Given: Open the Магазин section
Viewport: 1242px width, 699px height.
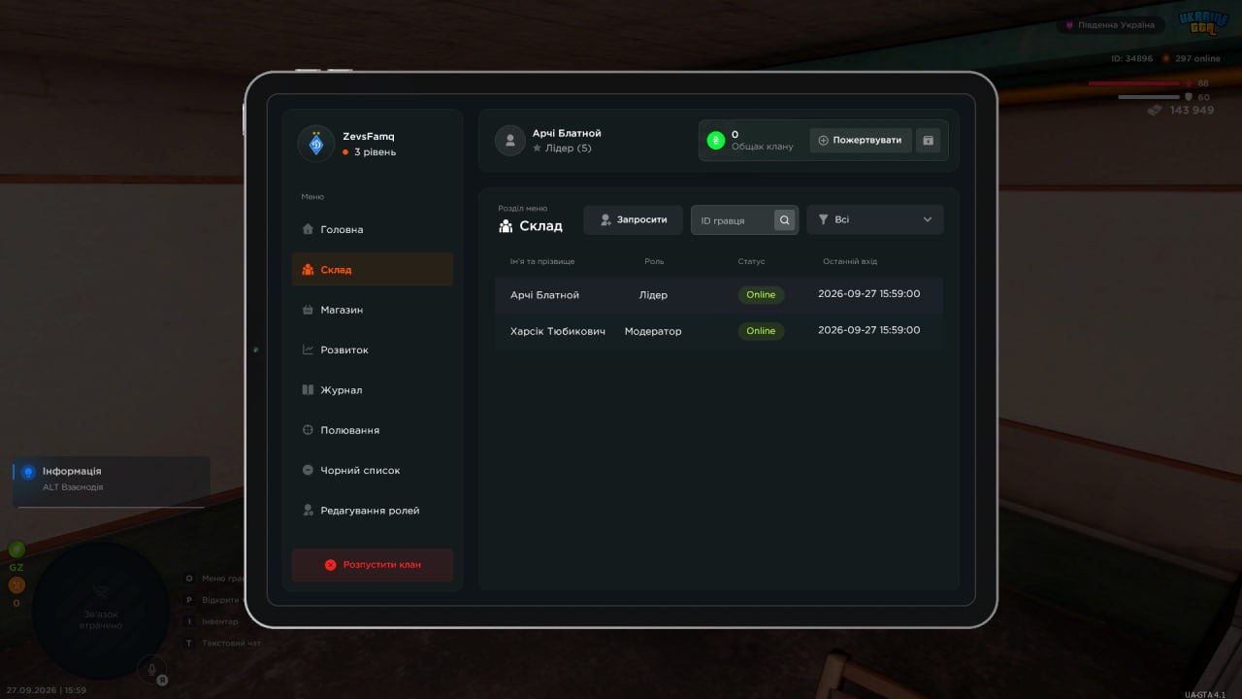Looking at the screenshot, I should [x=373, y=310].
